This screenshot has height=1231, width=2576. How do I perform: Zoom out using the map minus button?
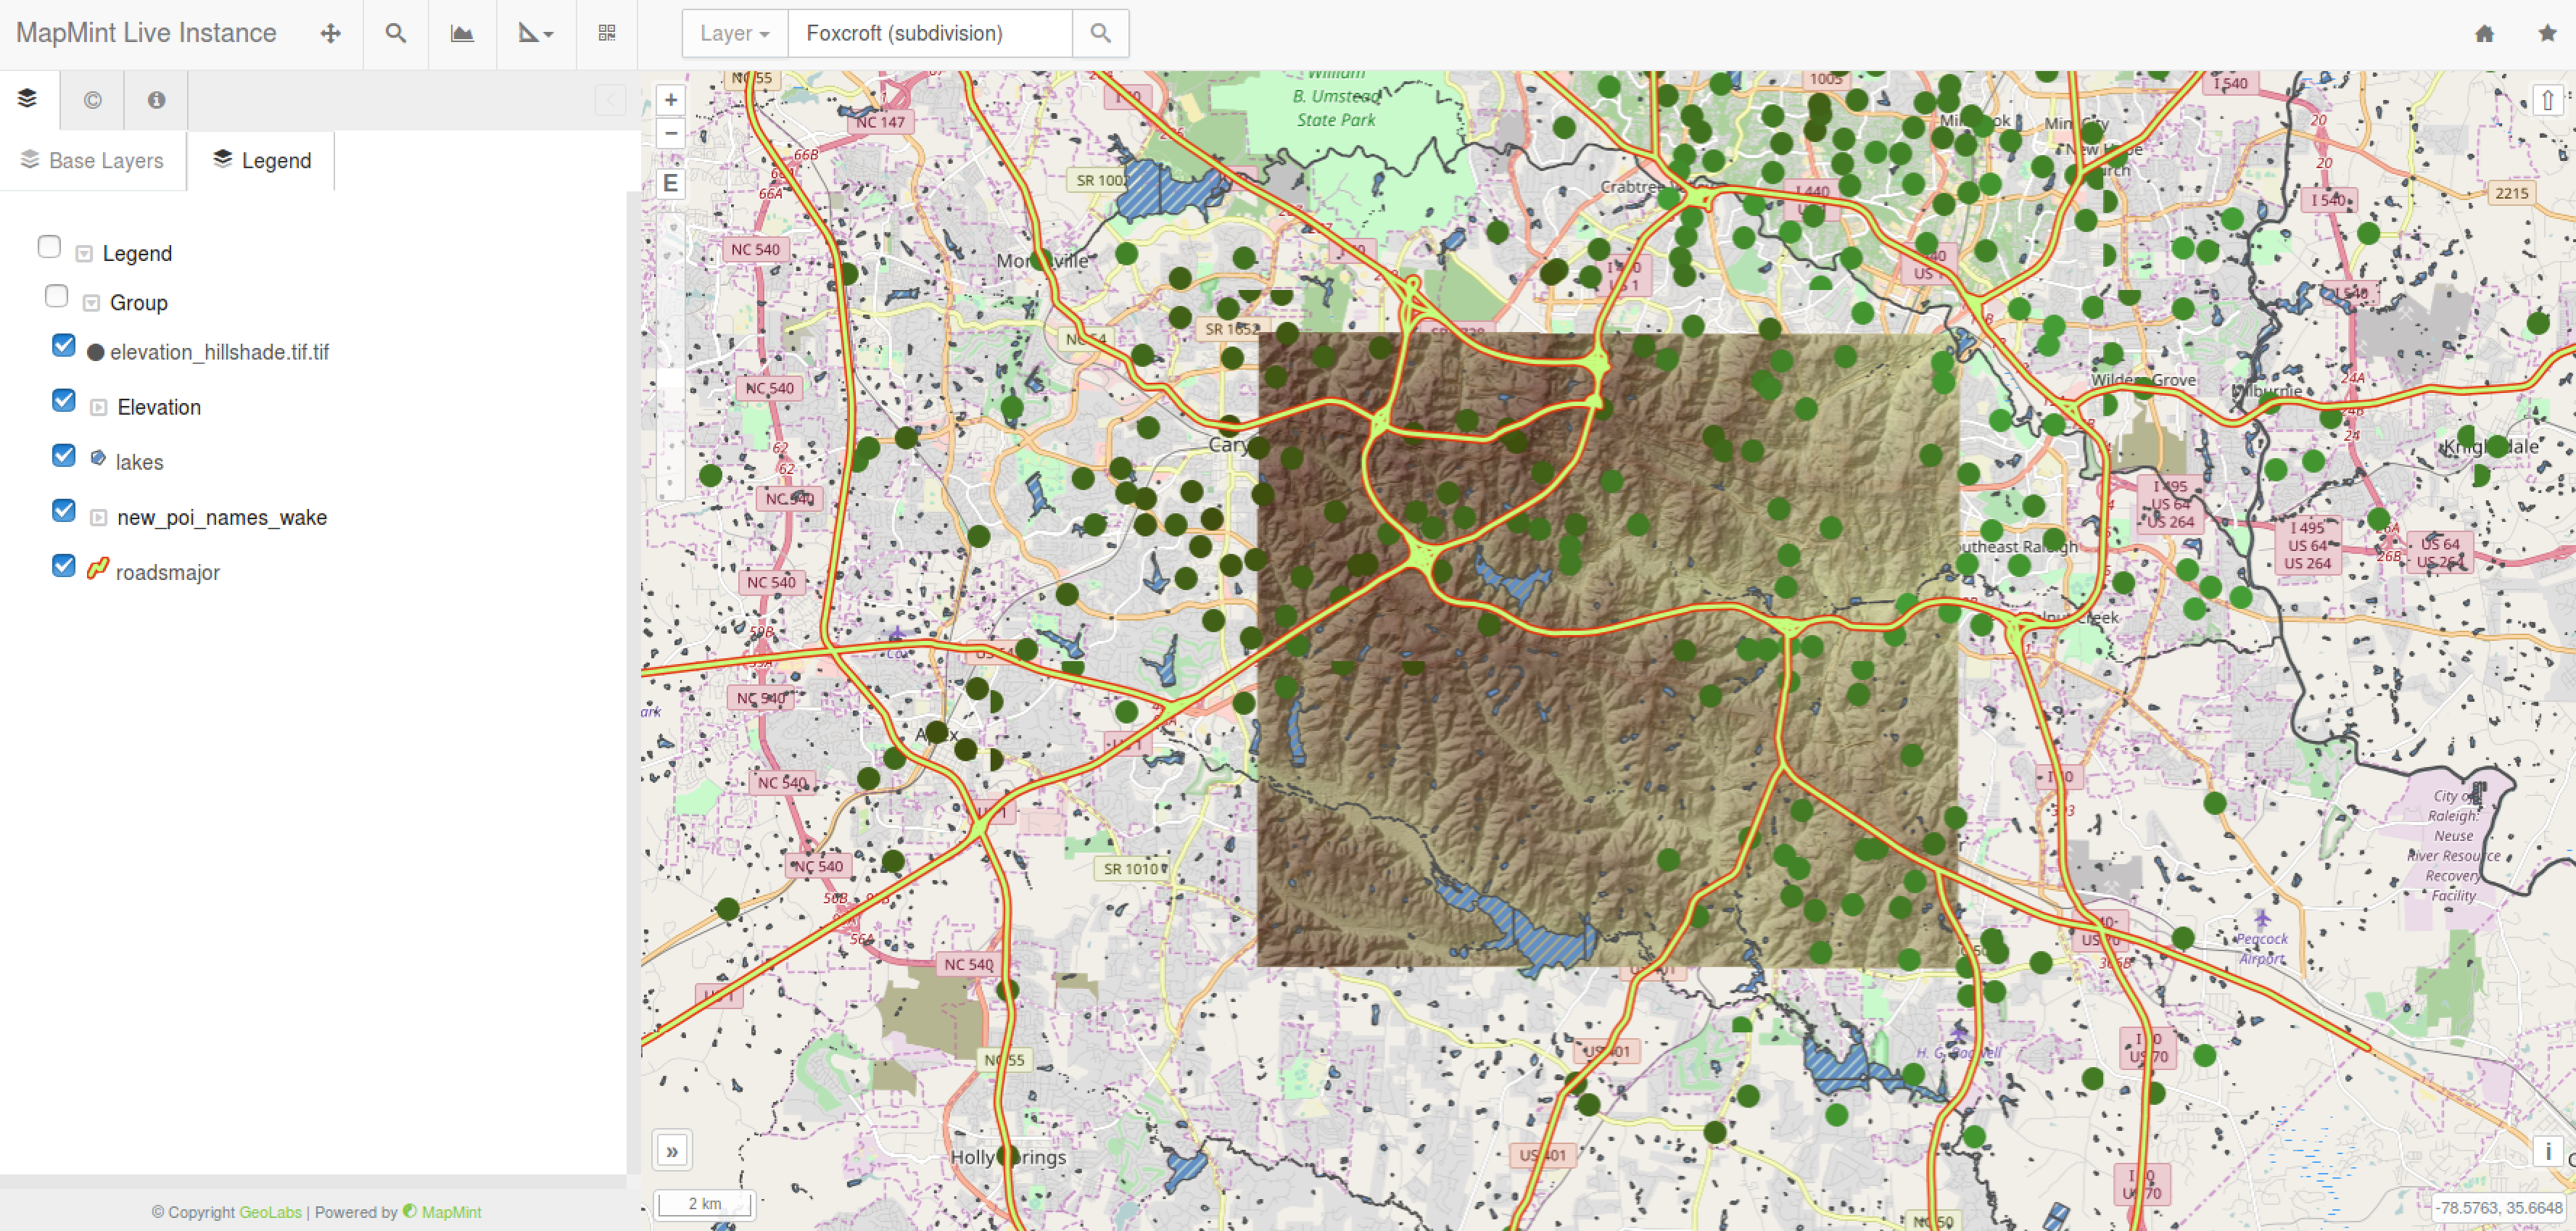click(x=671, y=133)
